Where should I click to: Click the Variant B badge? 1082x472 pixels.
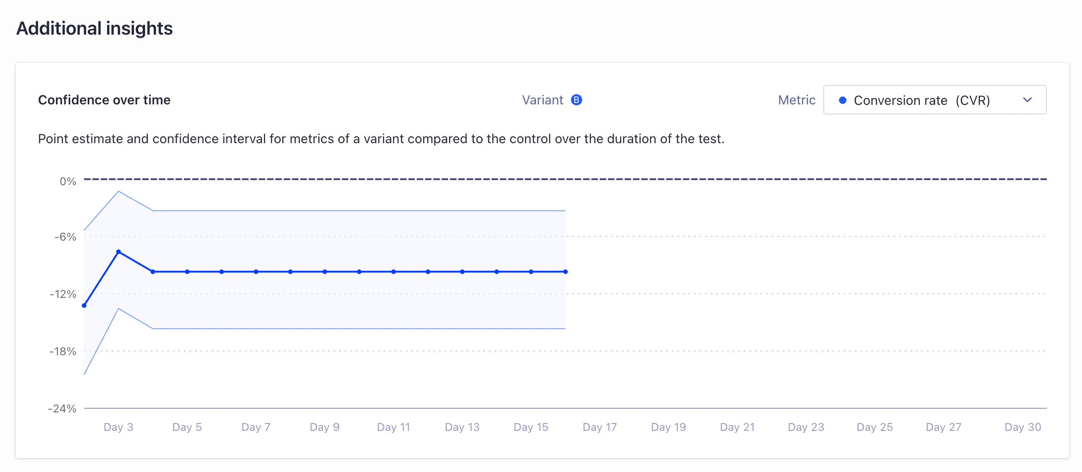(x=576, y=100)
